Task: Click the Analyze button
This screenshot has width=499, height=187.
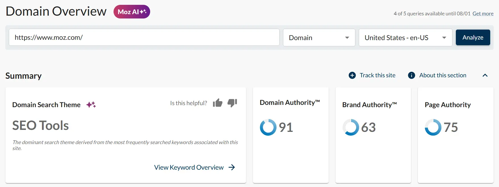Action: click(x=473, y=38)
